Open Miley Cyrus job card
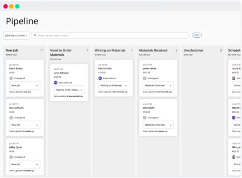The width and height of the screenshot is (242, 178). [25, 157]
